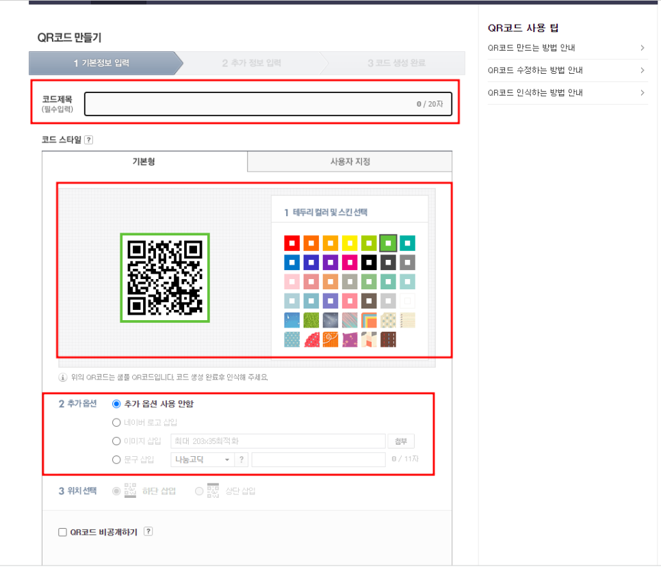Click chevron beside QR코드 인식하는 방법 안내
This screenshot has width=661, height=580.
coord(643,92)
